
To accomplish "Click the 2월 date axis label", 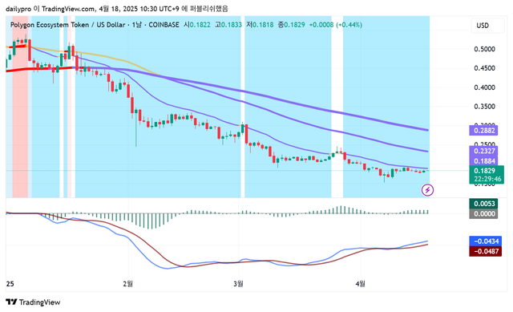I will pyautogui.click(x=128, y=283).
